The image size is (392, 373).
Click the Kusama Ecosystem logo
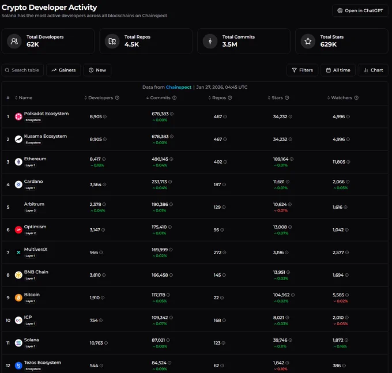18,140
